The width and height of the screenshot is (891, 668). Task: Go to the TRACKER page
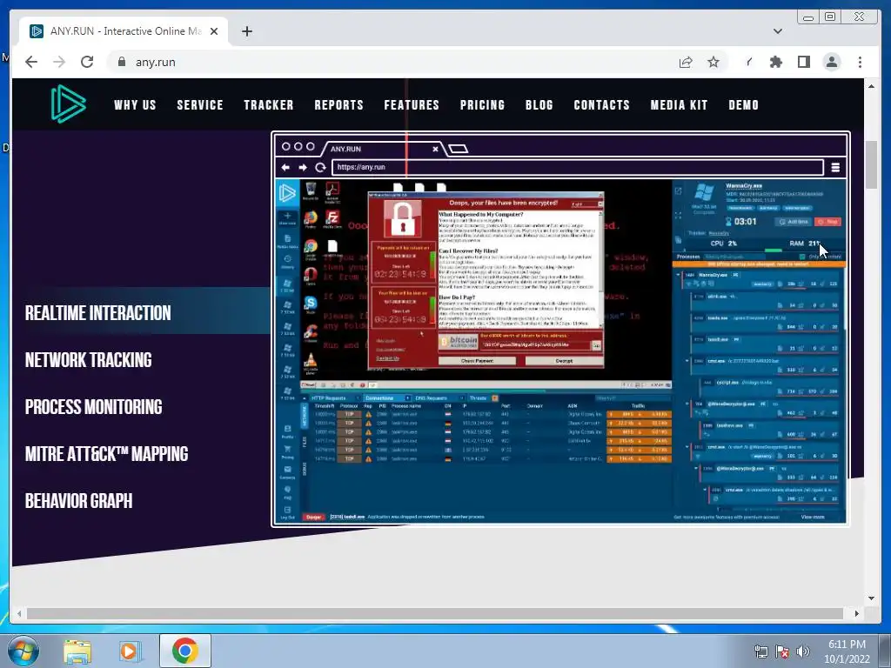pyautogui.click(x=269, y=105)
